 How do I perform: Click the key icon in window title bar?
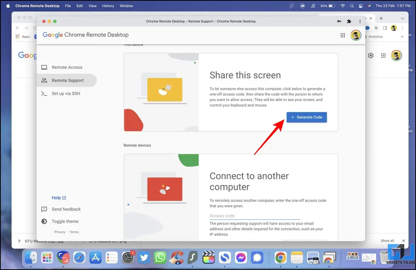pyautogui.click(x=339, y=21)
